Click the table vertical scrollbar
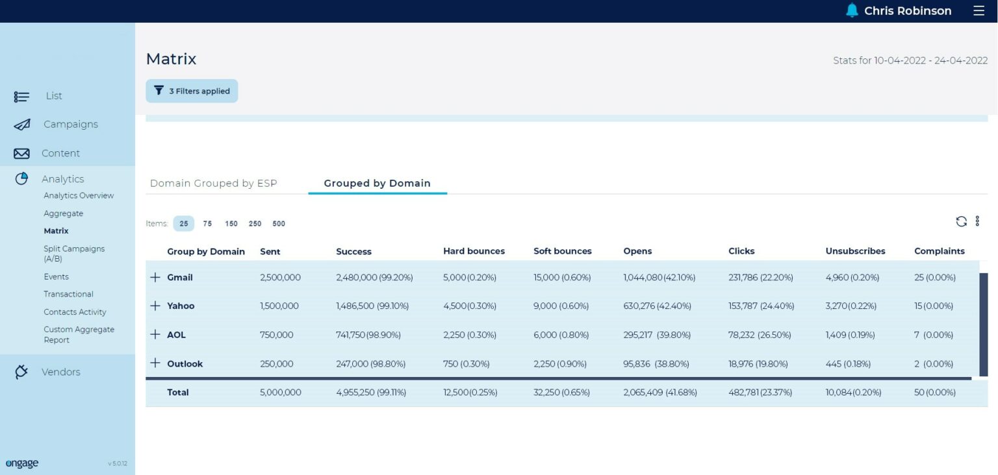The height and width of the screenshot is (475, 998). pos(983,324)
